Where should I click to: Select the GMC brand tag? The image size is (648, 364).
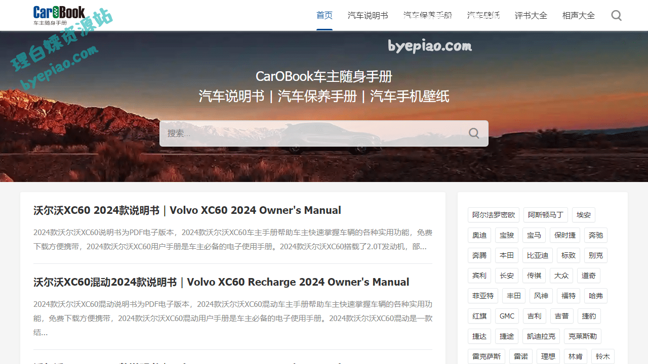point(507,316)
